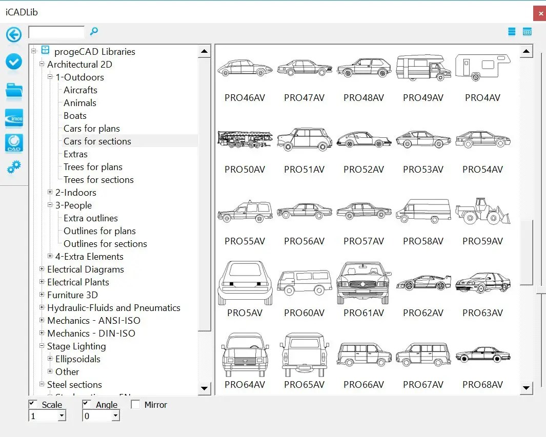Select the PRO46AV car thumbnail
This screenshot has width=546, height=437.
point(245,68)
